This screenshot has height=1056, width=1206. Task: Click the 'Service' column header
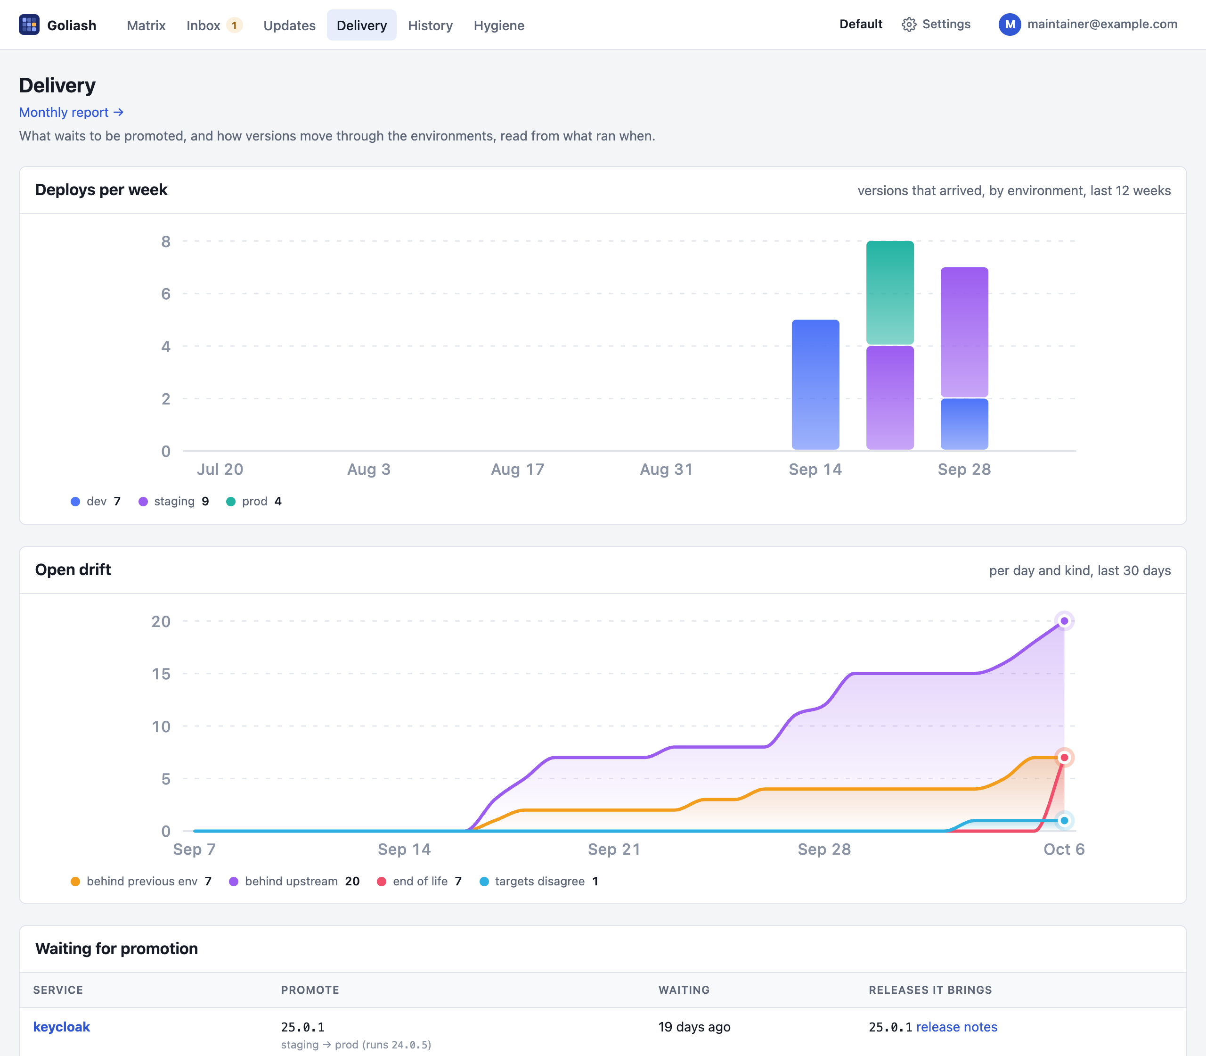[x=57, y=990]
